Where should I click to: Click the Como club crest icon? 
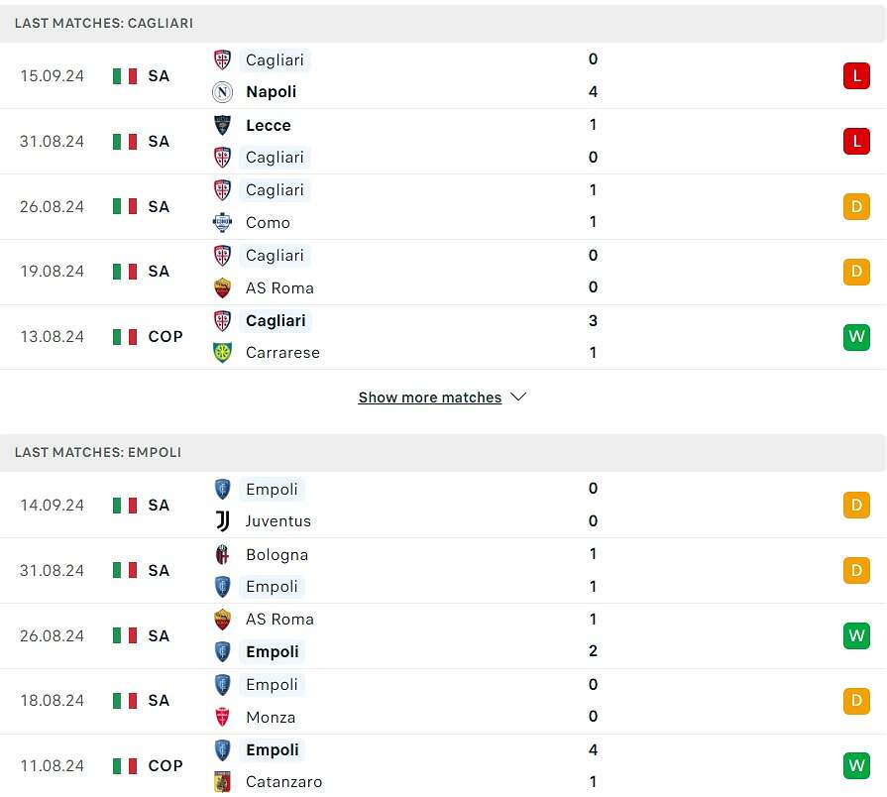tap(222, 222)
